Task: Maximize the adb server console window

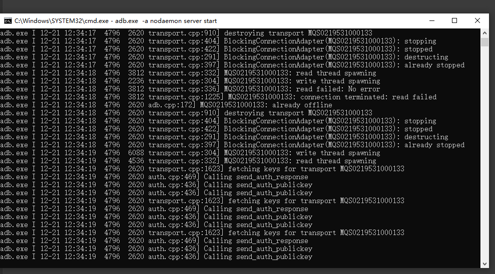Action: click(454, 21)
